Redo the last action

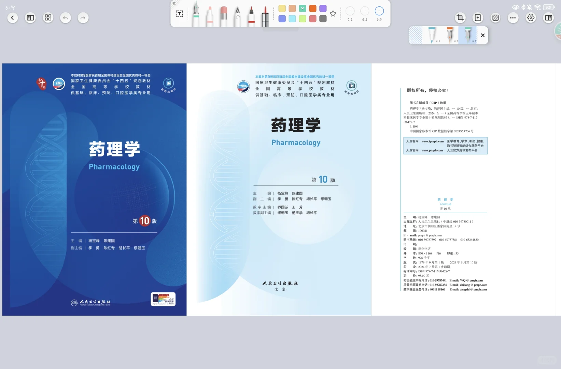[83, 18]
